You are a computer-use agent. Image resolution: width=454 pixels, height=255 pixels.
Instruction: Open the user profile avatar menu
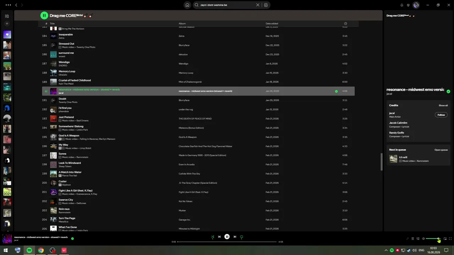coord(416,5)
